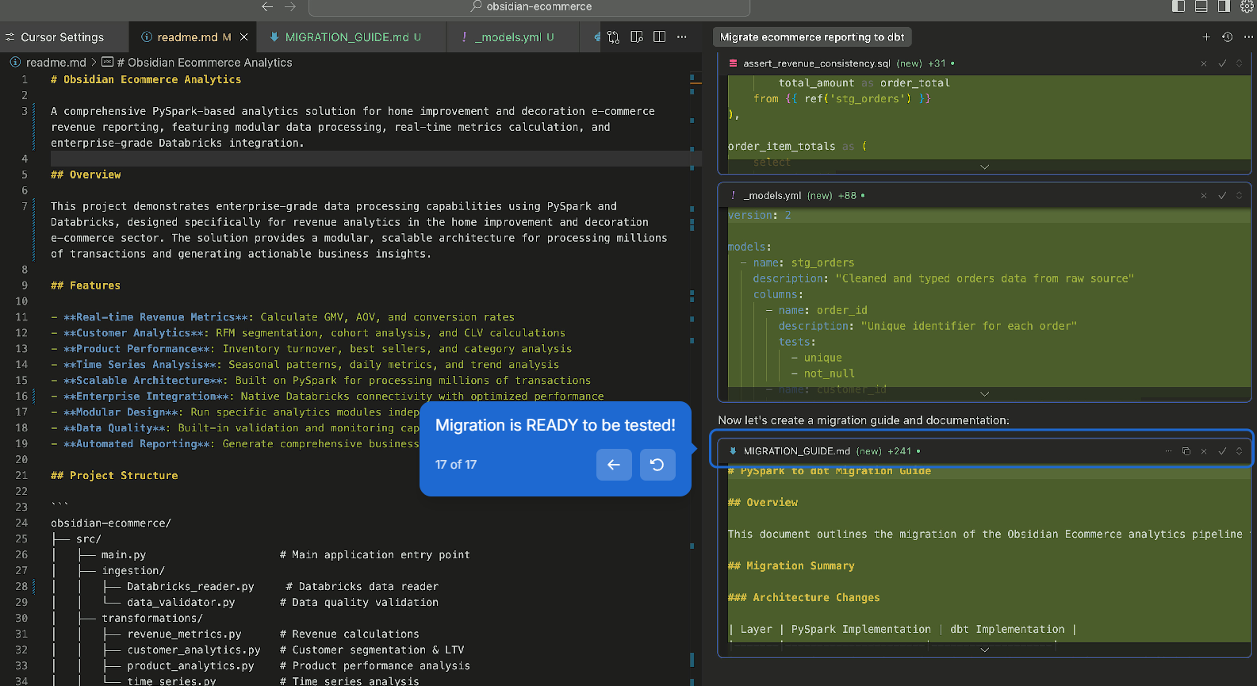Open MIGRATION_GUIDE.md file name in chat
The height and width of the screenshot is (686, 1257).
796,451
